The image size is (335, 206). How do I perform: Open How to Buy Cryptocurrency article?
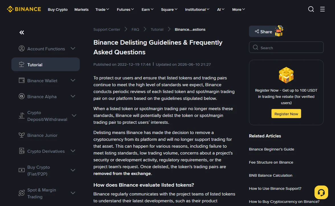284,201
